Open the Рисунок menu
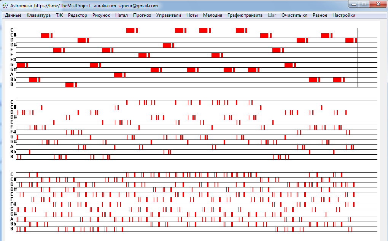Viewport: 388px width, 241px height. pos(101,15)
